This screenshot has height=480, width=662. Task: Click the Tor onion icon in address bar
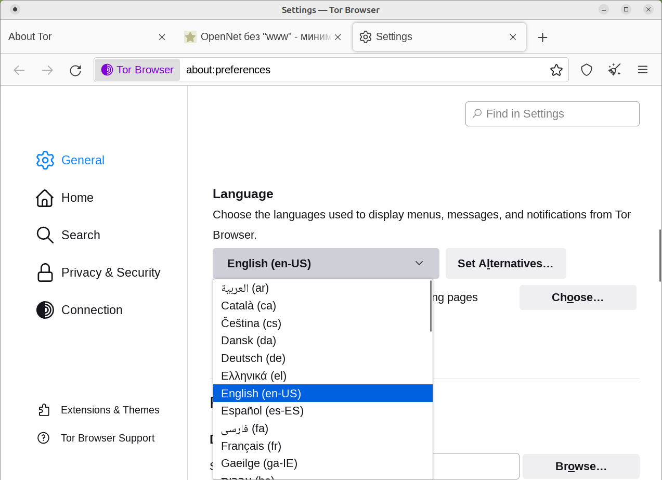point(107,70)
